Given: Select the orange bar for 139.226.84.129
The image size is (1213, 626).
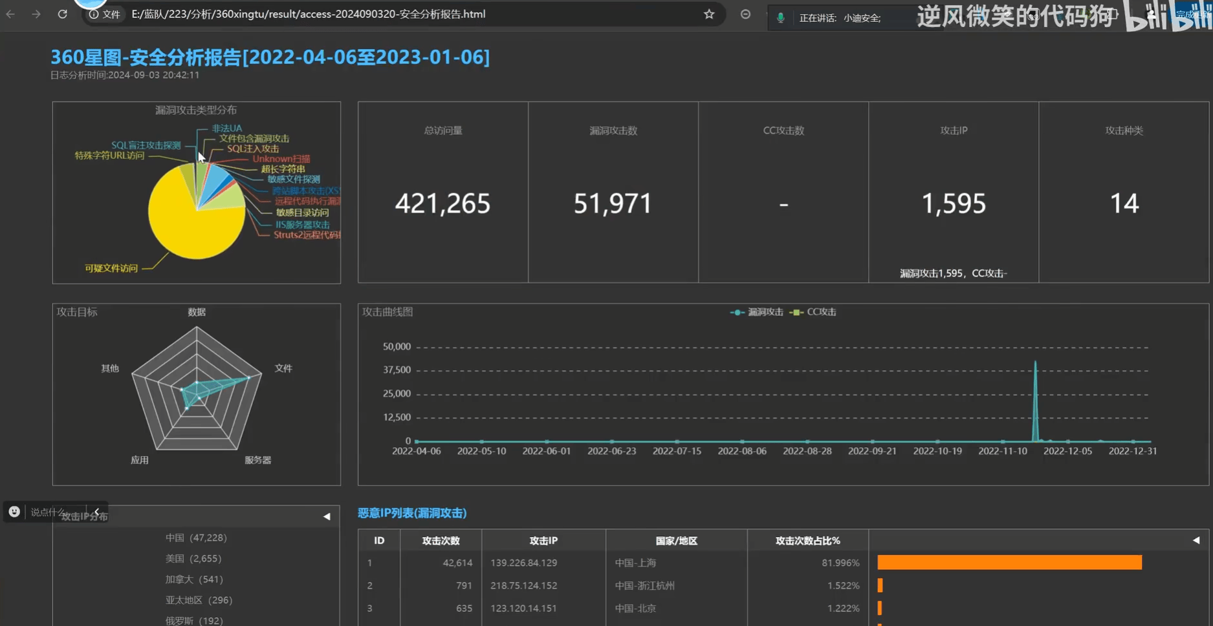Looking at the screenshot, I should click(x=1009, y=563).
